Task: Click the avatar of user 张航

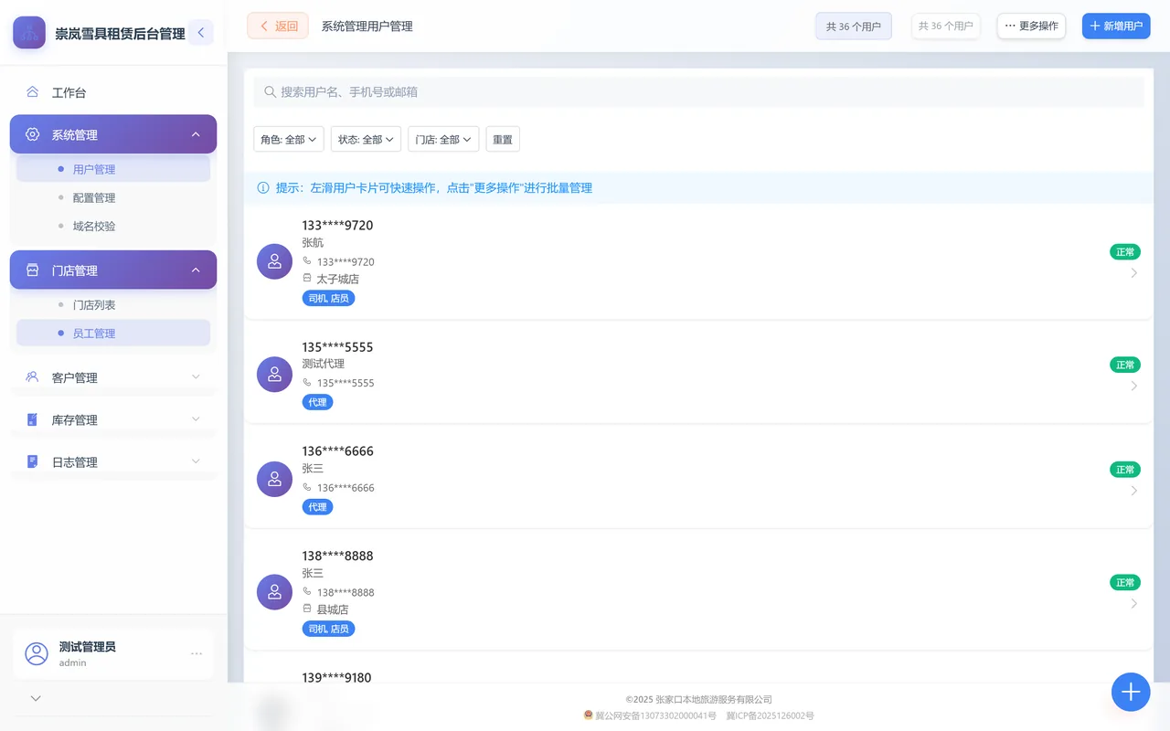Action: pyautogui.click(x=274, y=261)
